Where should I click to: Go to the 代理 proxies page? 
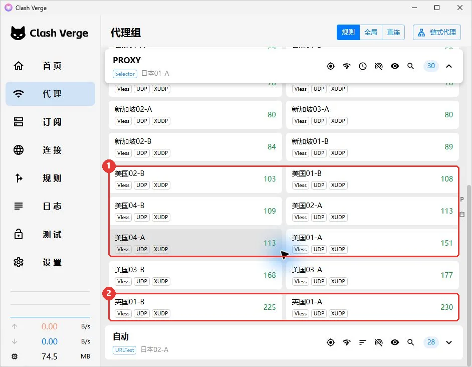tap(50, 94)
